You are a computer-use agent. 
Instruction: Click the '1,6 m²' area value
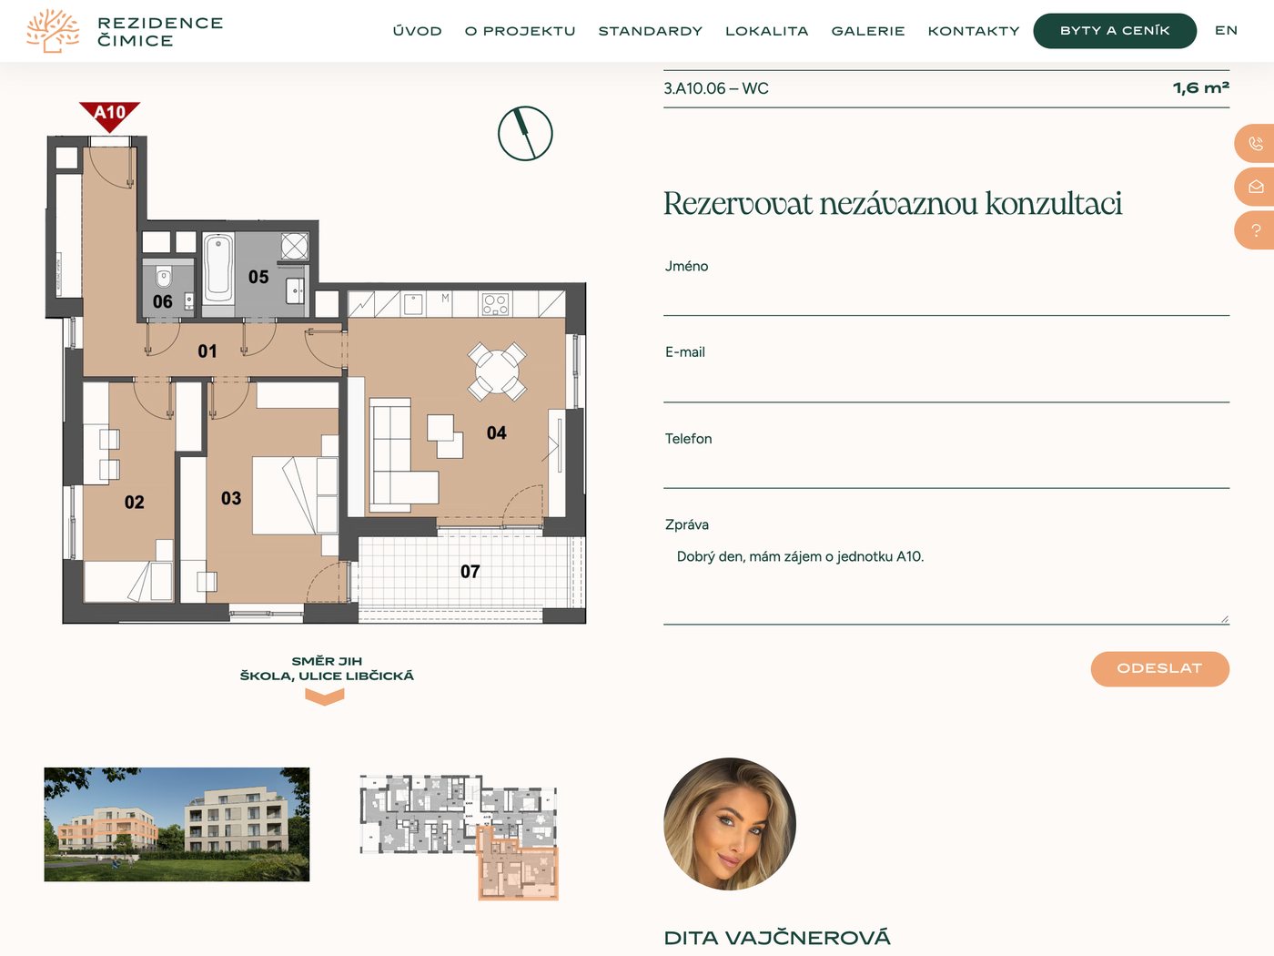(1200, 88)
